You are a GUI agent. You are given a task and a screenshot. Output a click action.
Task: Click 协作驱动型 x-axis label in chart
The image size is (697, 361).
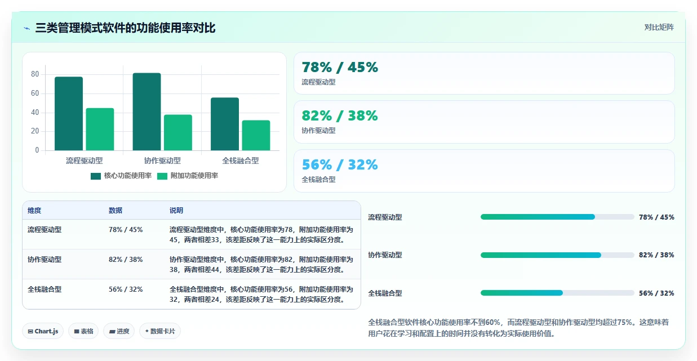pyautogui.click(x=162, y=161)
